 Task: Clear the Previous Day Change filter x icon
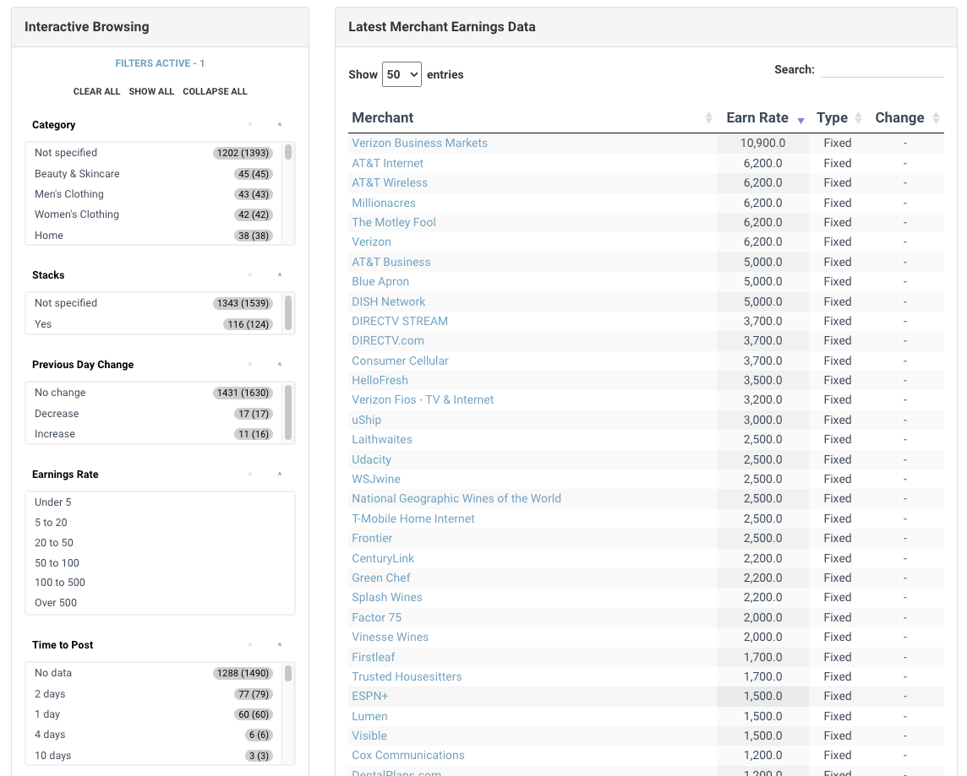249,365
